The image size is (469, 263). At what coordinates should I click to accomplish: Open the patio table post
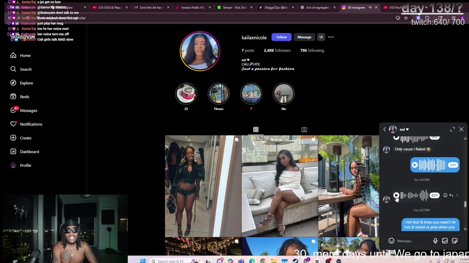click(349, 186)
